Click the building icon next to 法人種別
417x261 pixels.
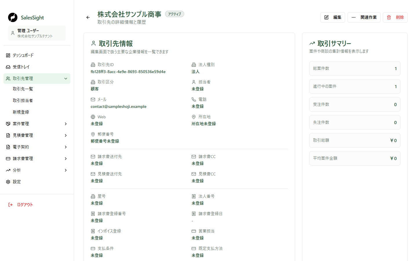194,65
